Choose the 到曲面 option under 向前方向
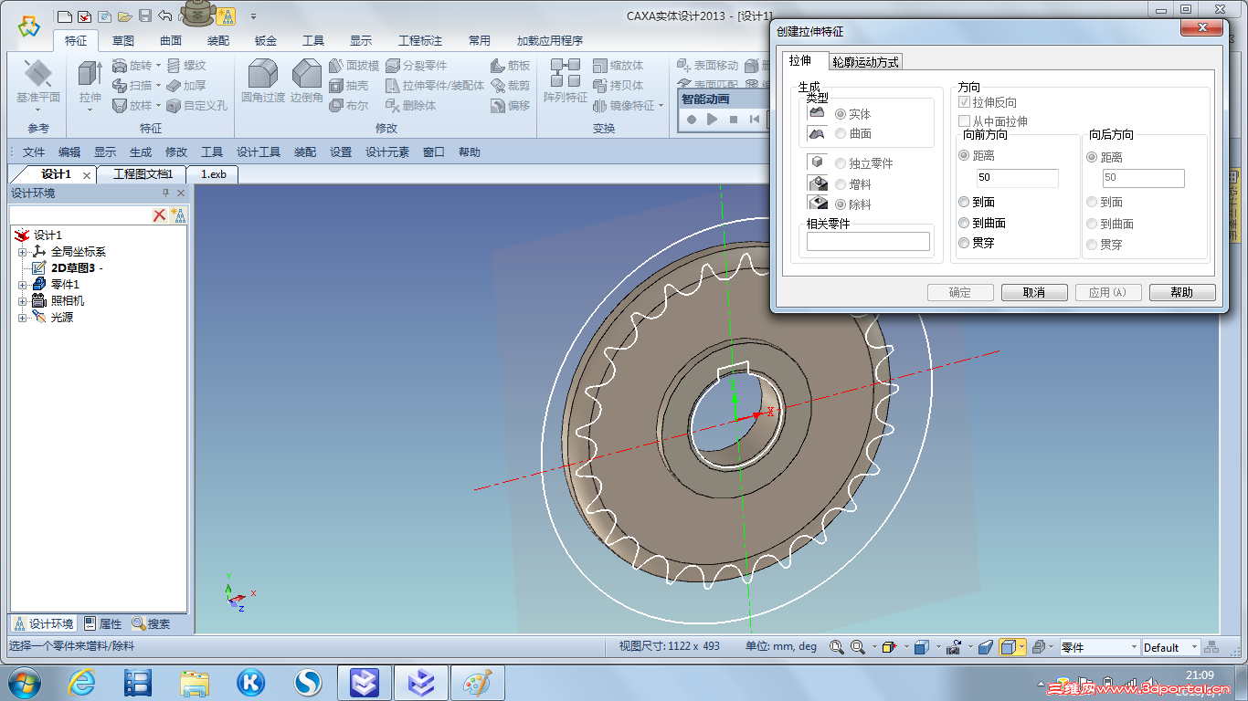 click(x=964, y=223)
